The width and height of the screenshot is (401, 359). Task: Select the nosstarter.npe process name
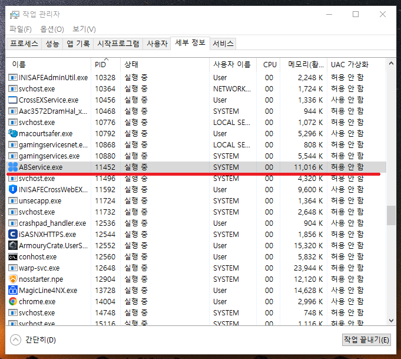(x=41, y=279)
